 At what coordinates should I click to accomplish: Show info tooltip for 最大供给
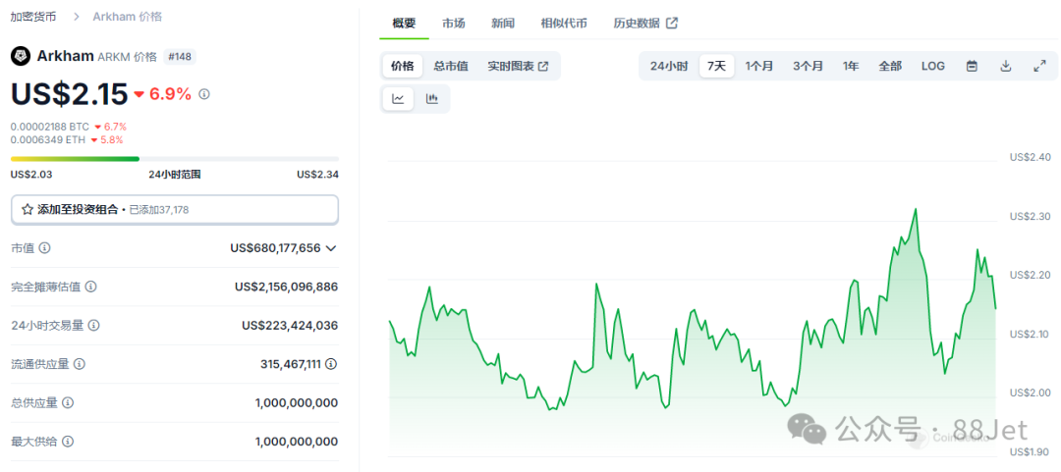pos(68,442)
